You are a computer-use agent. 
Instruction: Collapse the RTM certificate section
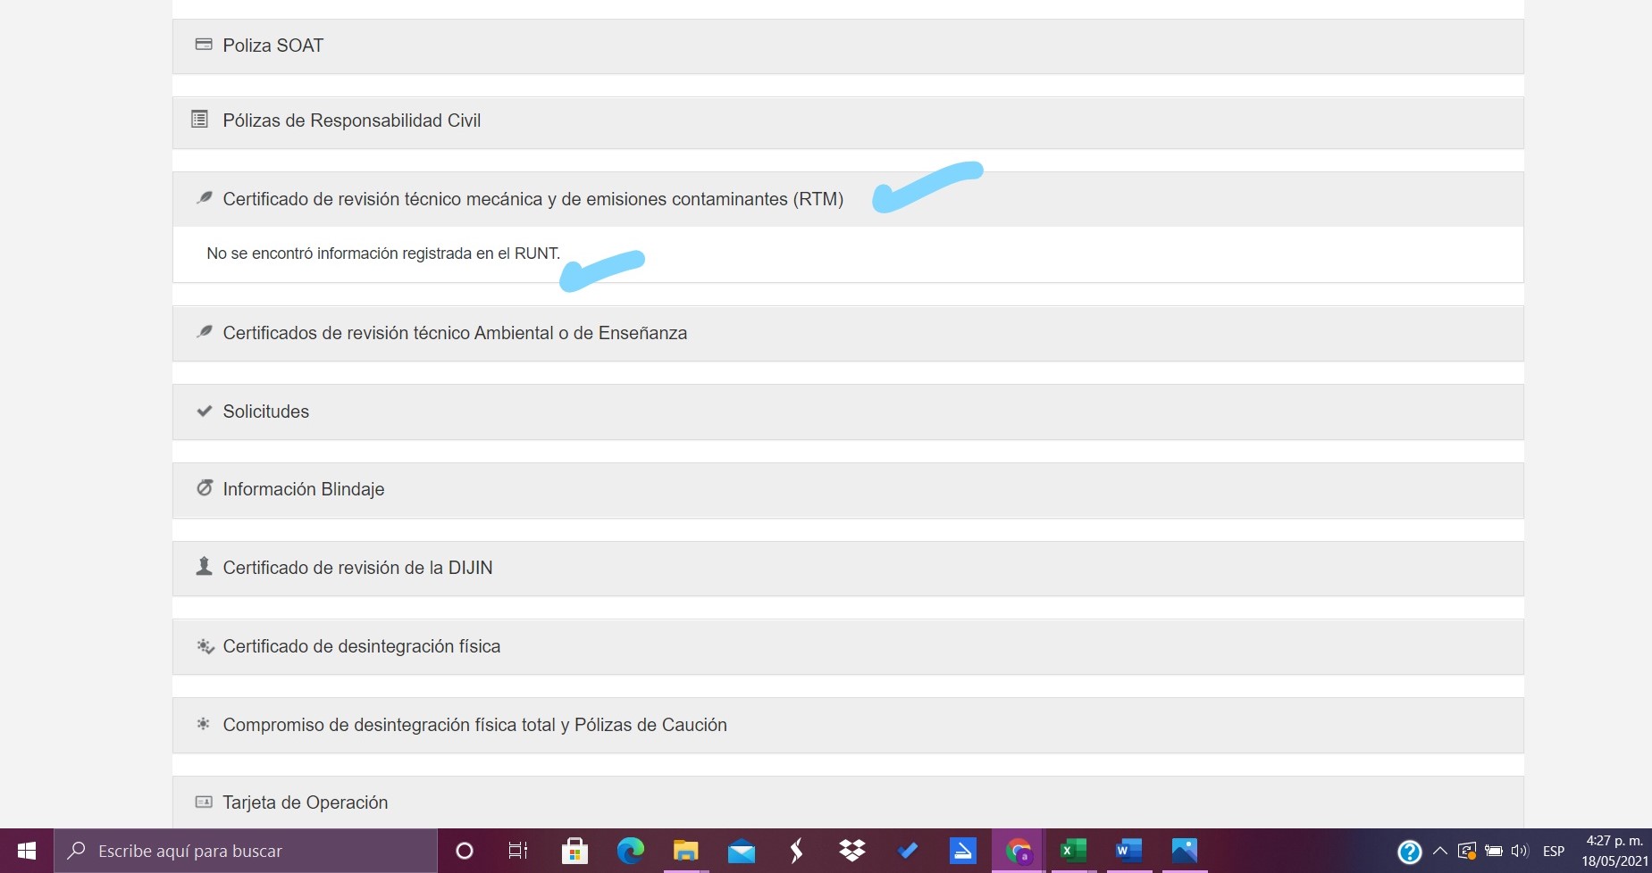[532, 199]
